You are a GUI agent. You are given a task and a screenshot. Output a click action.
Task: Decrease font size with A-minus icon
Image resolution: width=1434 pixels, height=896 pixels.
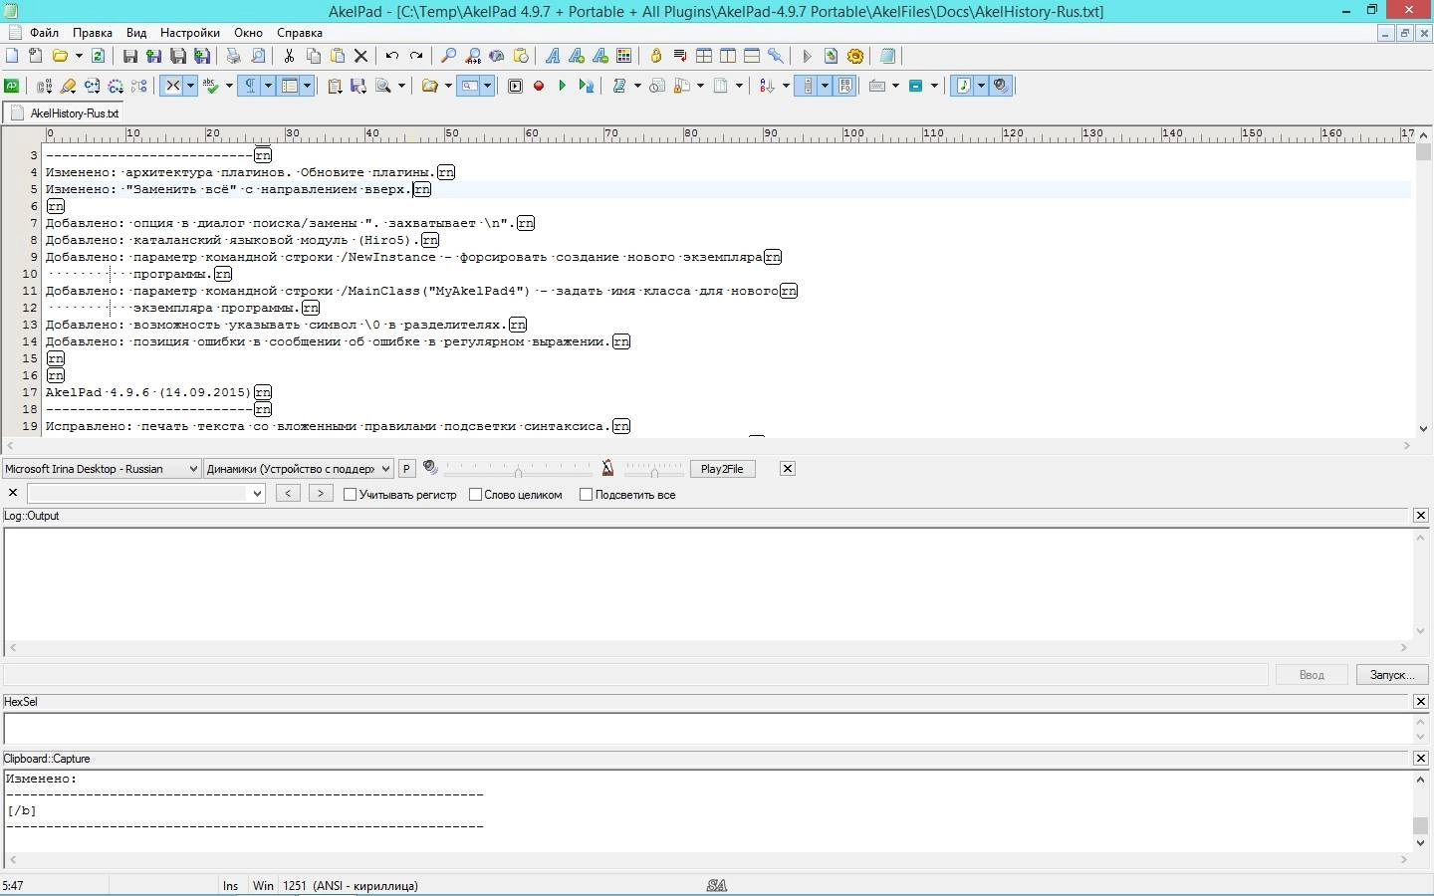click(600, 56)
